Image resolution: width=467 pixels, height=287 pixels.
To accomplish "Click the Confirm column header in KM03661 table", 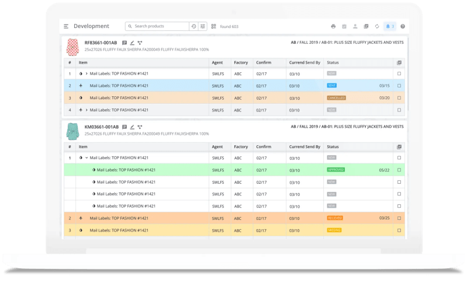I will 264,147.
